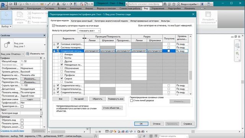
Task: Click the Switch Windows icon
Action: 86,4
